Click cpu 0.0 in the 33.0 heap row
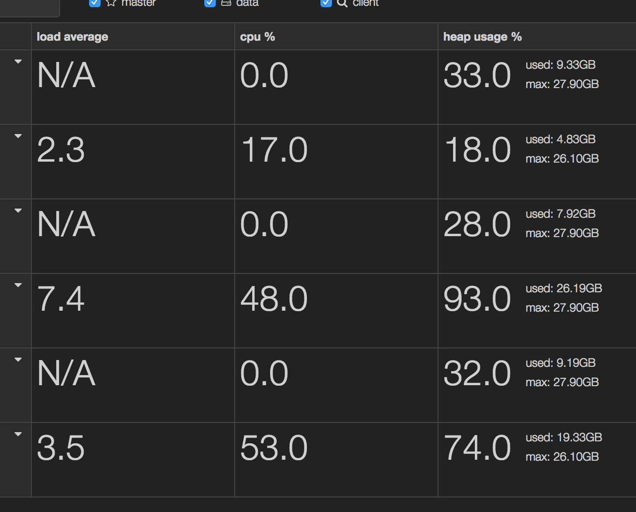 (264, 75)
